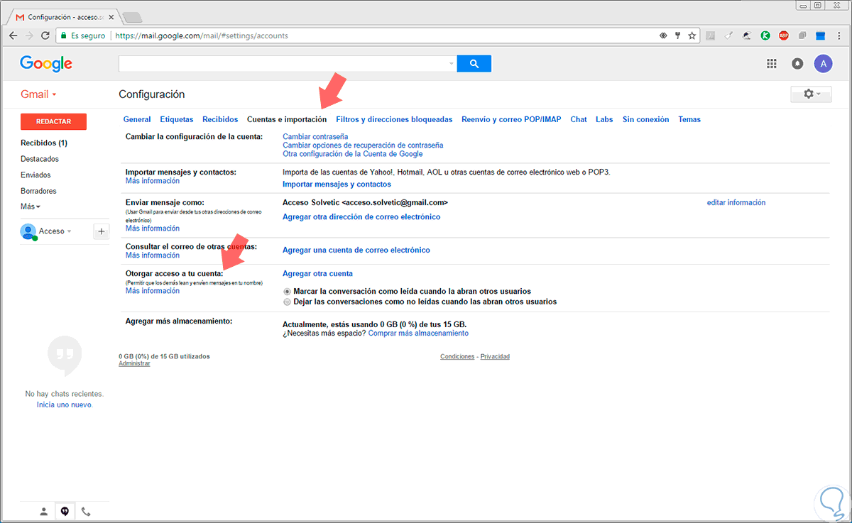Reload the page

(x=45, y=35)
